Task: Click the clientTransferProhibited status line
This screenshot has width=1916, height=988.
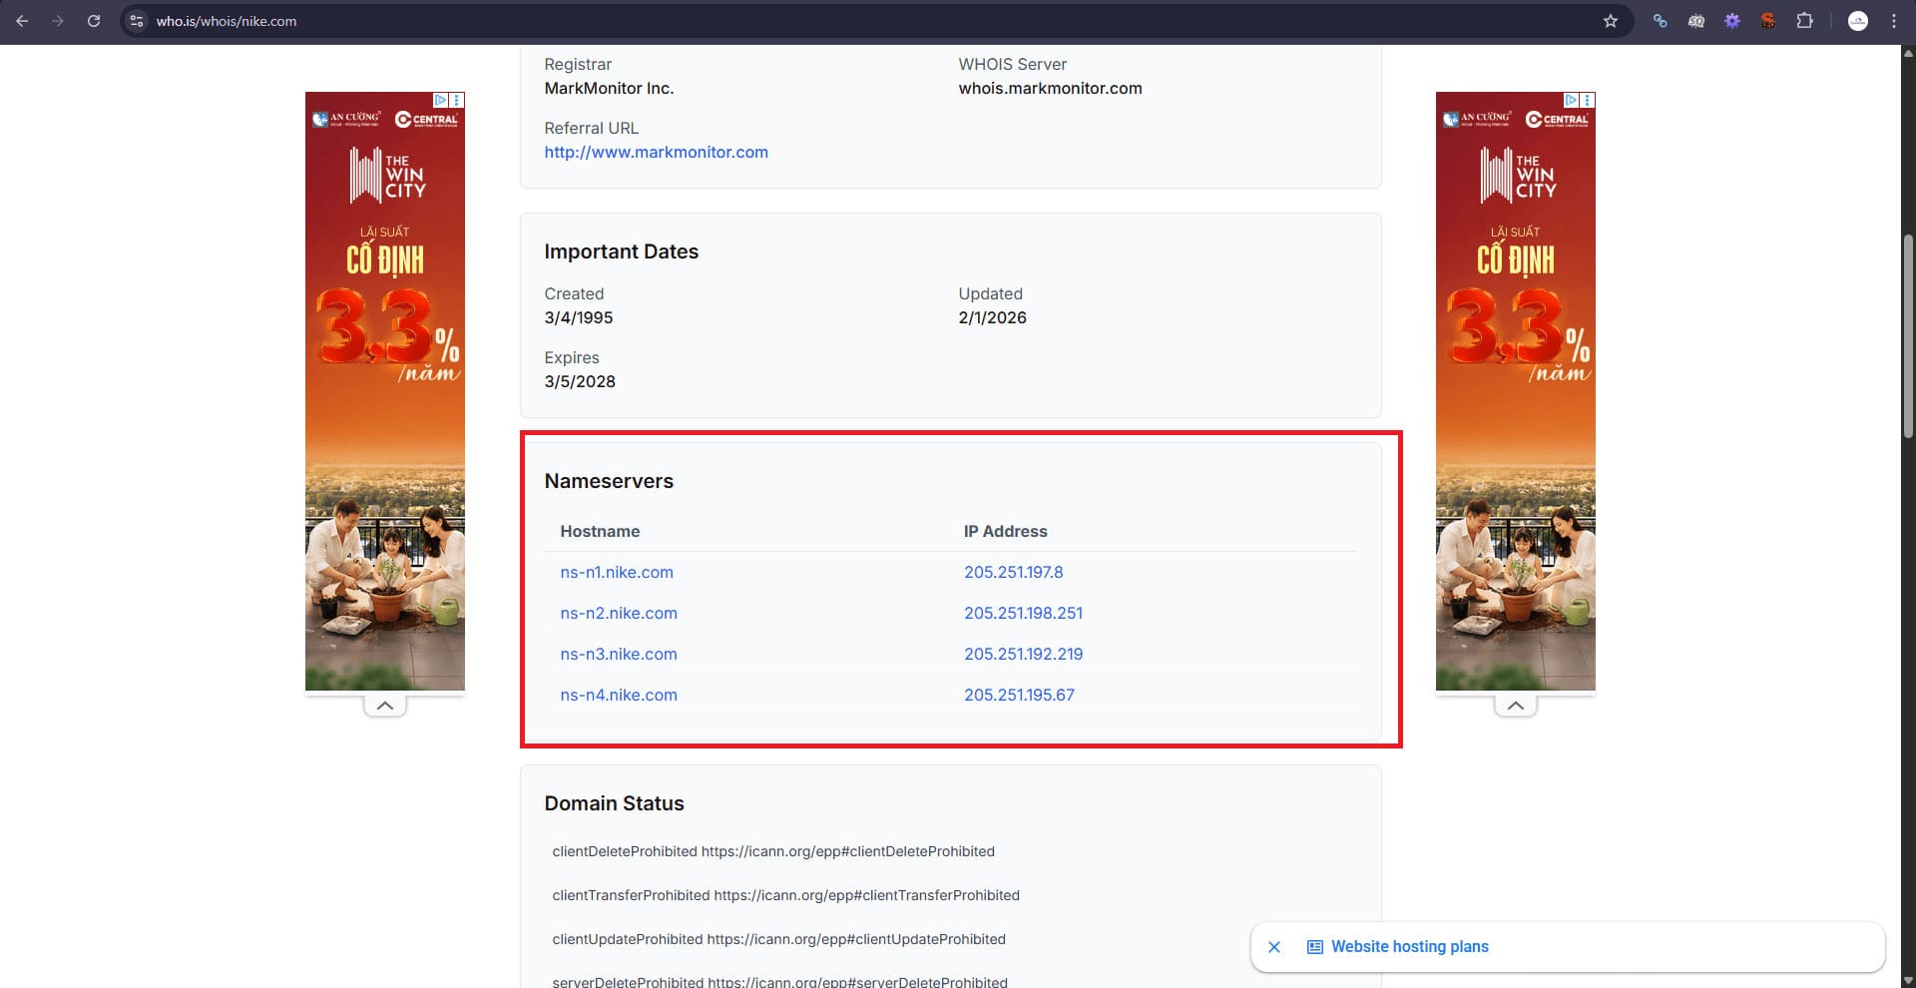Action: coord(785,895)
